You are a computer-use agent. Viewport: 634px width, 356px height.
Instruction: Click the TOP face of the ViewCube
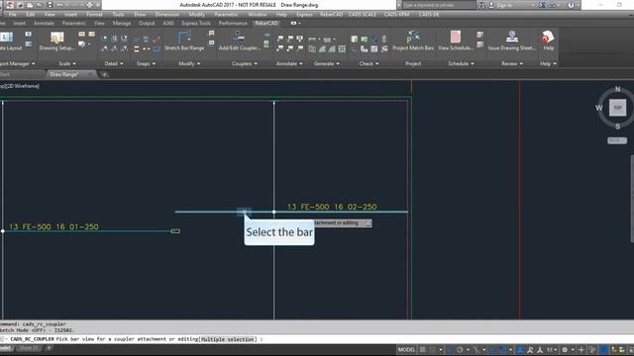(617, 108)
